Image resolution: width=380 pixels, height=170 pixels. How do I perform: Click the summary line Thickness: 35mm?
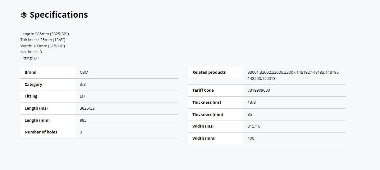point(43,40)
